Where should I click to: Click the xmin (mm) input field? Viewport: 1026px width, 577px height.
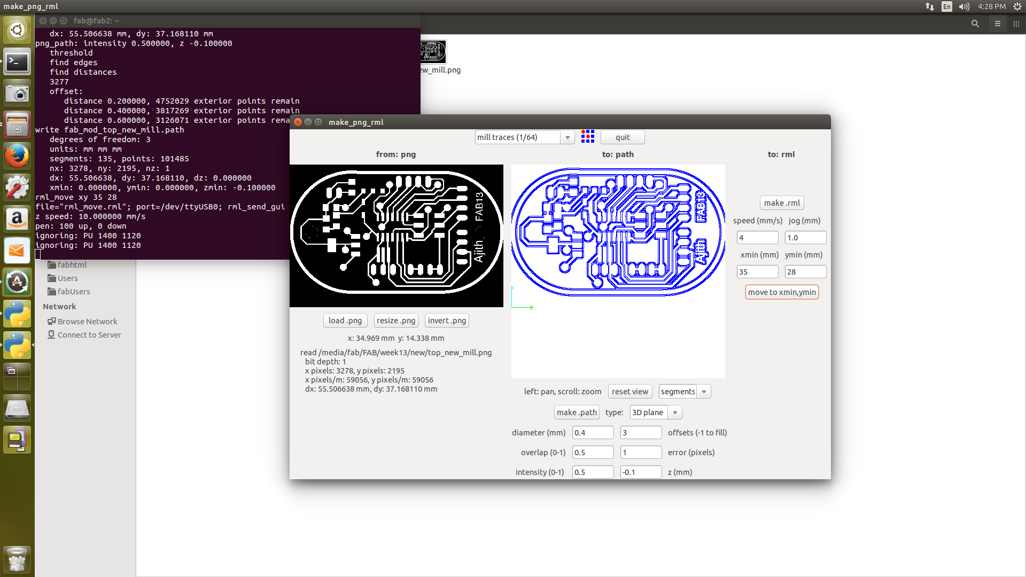click(x=757, y=272)
